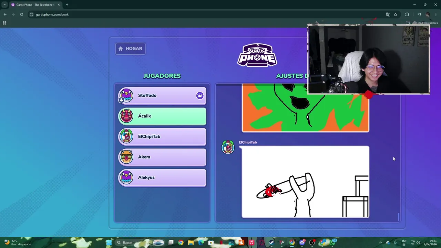
Task: Open File Explorer from the taskbar
Action: coord(191,242)
